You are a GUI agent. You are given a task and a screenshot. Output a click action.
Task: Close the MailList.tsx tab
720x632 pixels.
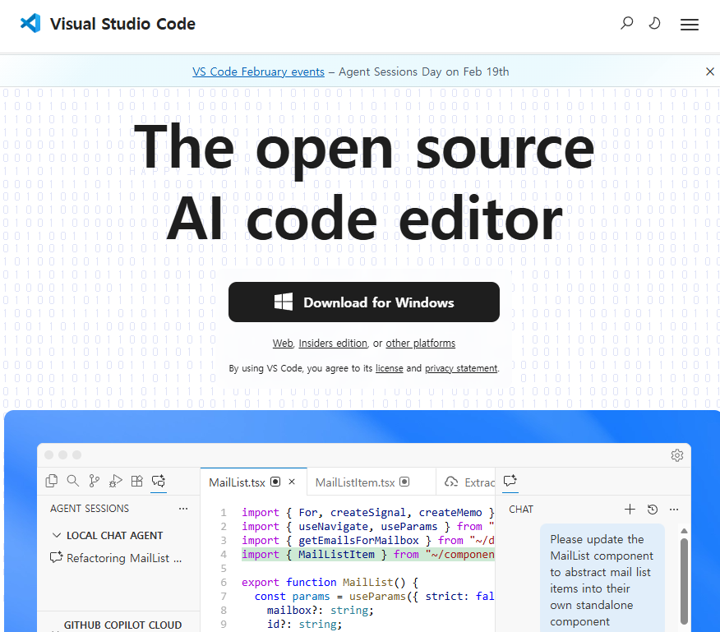(292, 482)
